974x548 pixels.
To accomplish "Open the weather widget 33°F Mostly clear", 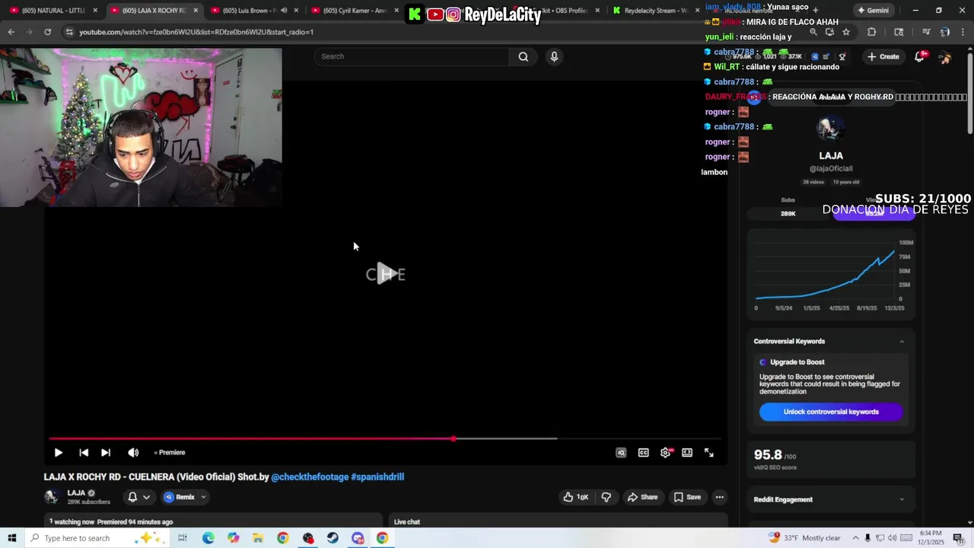I will [805, 538].
